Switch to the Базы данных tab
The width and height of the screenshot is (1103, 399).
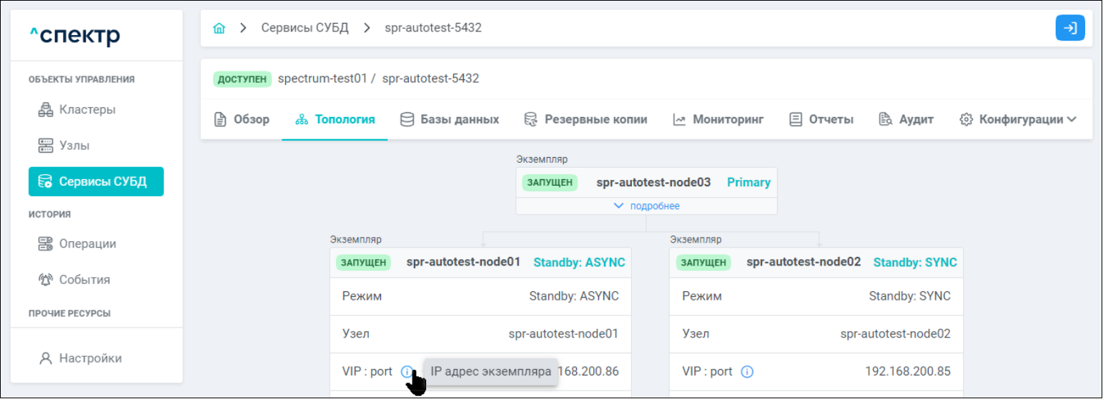coord(450,119)
